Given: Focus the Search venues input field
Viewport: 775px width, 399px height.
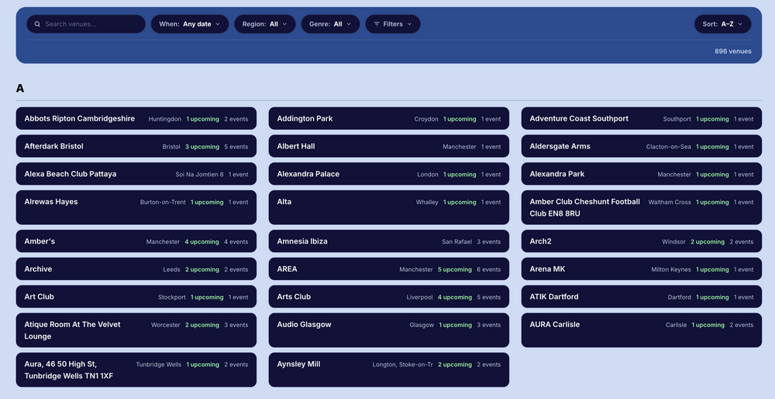Looking at the screenshot, I should (86, 24).
